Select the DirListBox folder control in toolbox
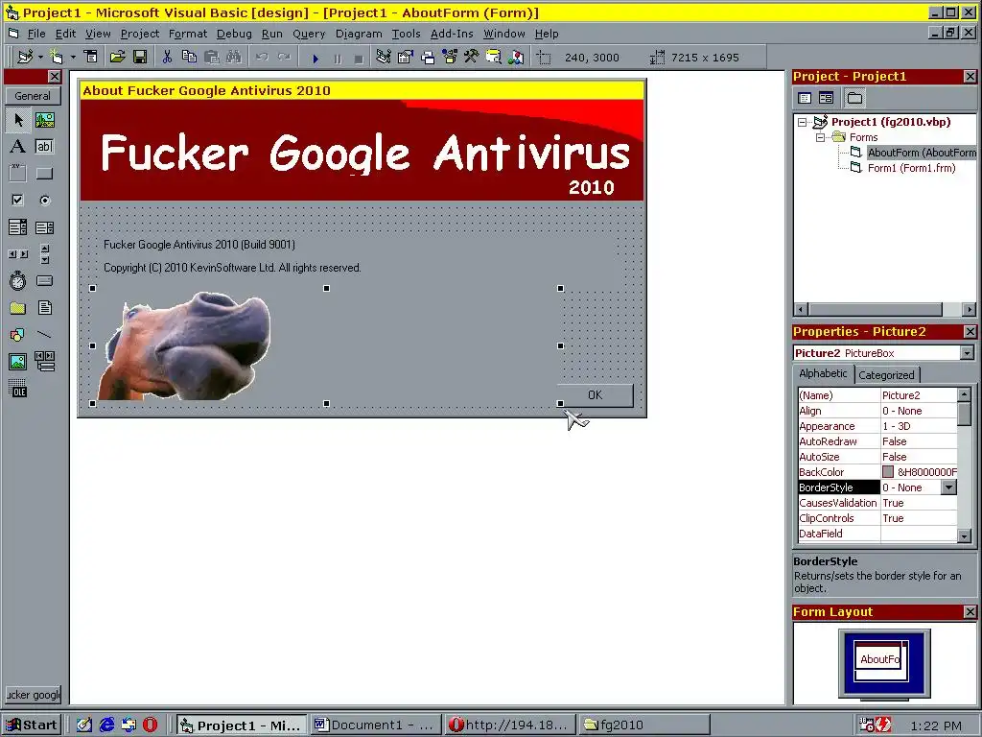Viewport: 982px width, 737px height. coord(18,308)
